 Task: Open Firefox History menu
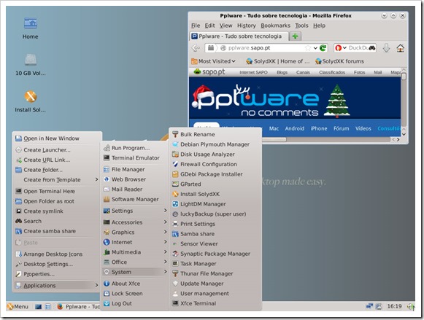point(247,26)
